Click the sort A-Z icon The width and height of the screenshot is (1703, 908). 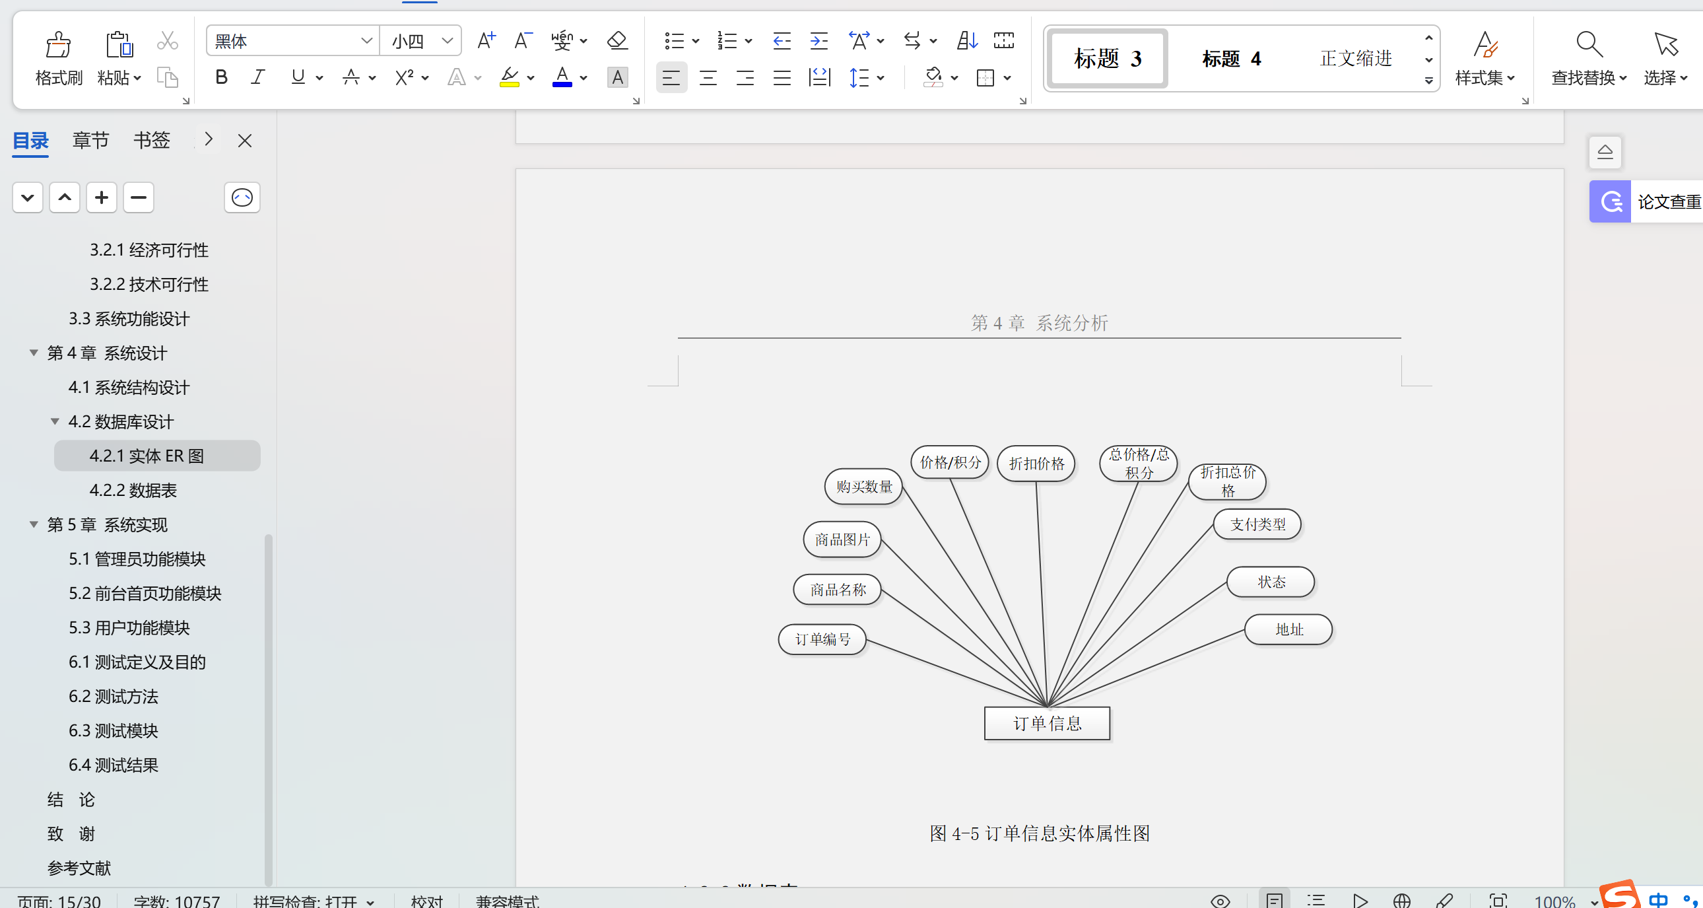[x=967, y=41]
